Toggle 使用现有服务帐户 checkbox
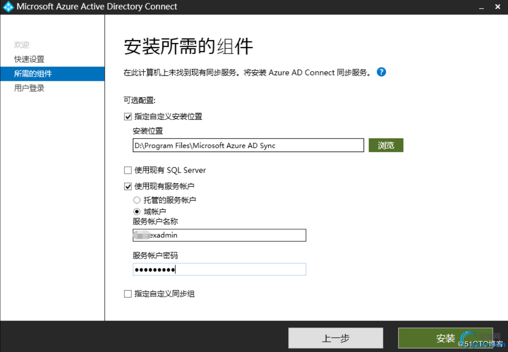The image size is (508, 352). pyautogui.click(x=128, y=186)
